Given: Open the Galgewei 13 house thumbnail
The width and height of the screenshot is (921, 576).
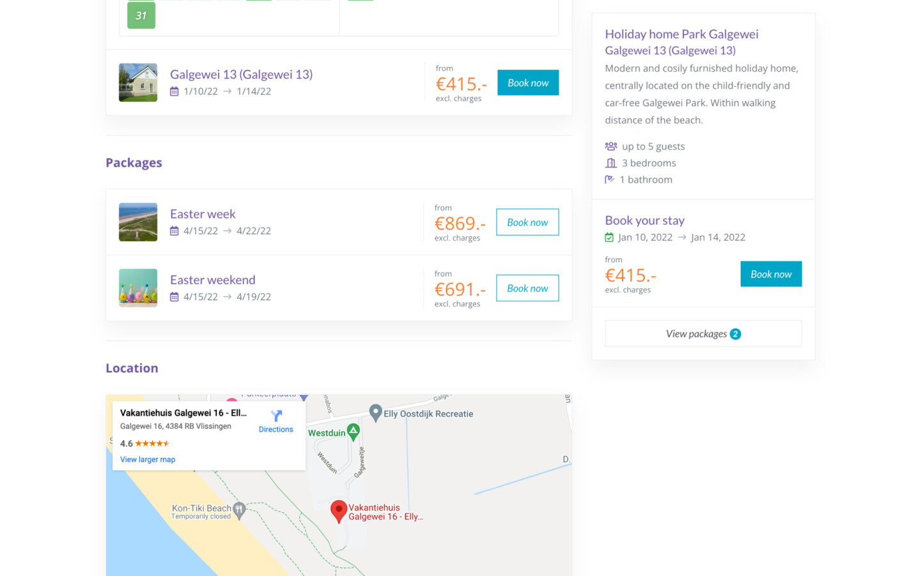Looking at the screenshot, I should [138, 82].
